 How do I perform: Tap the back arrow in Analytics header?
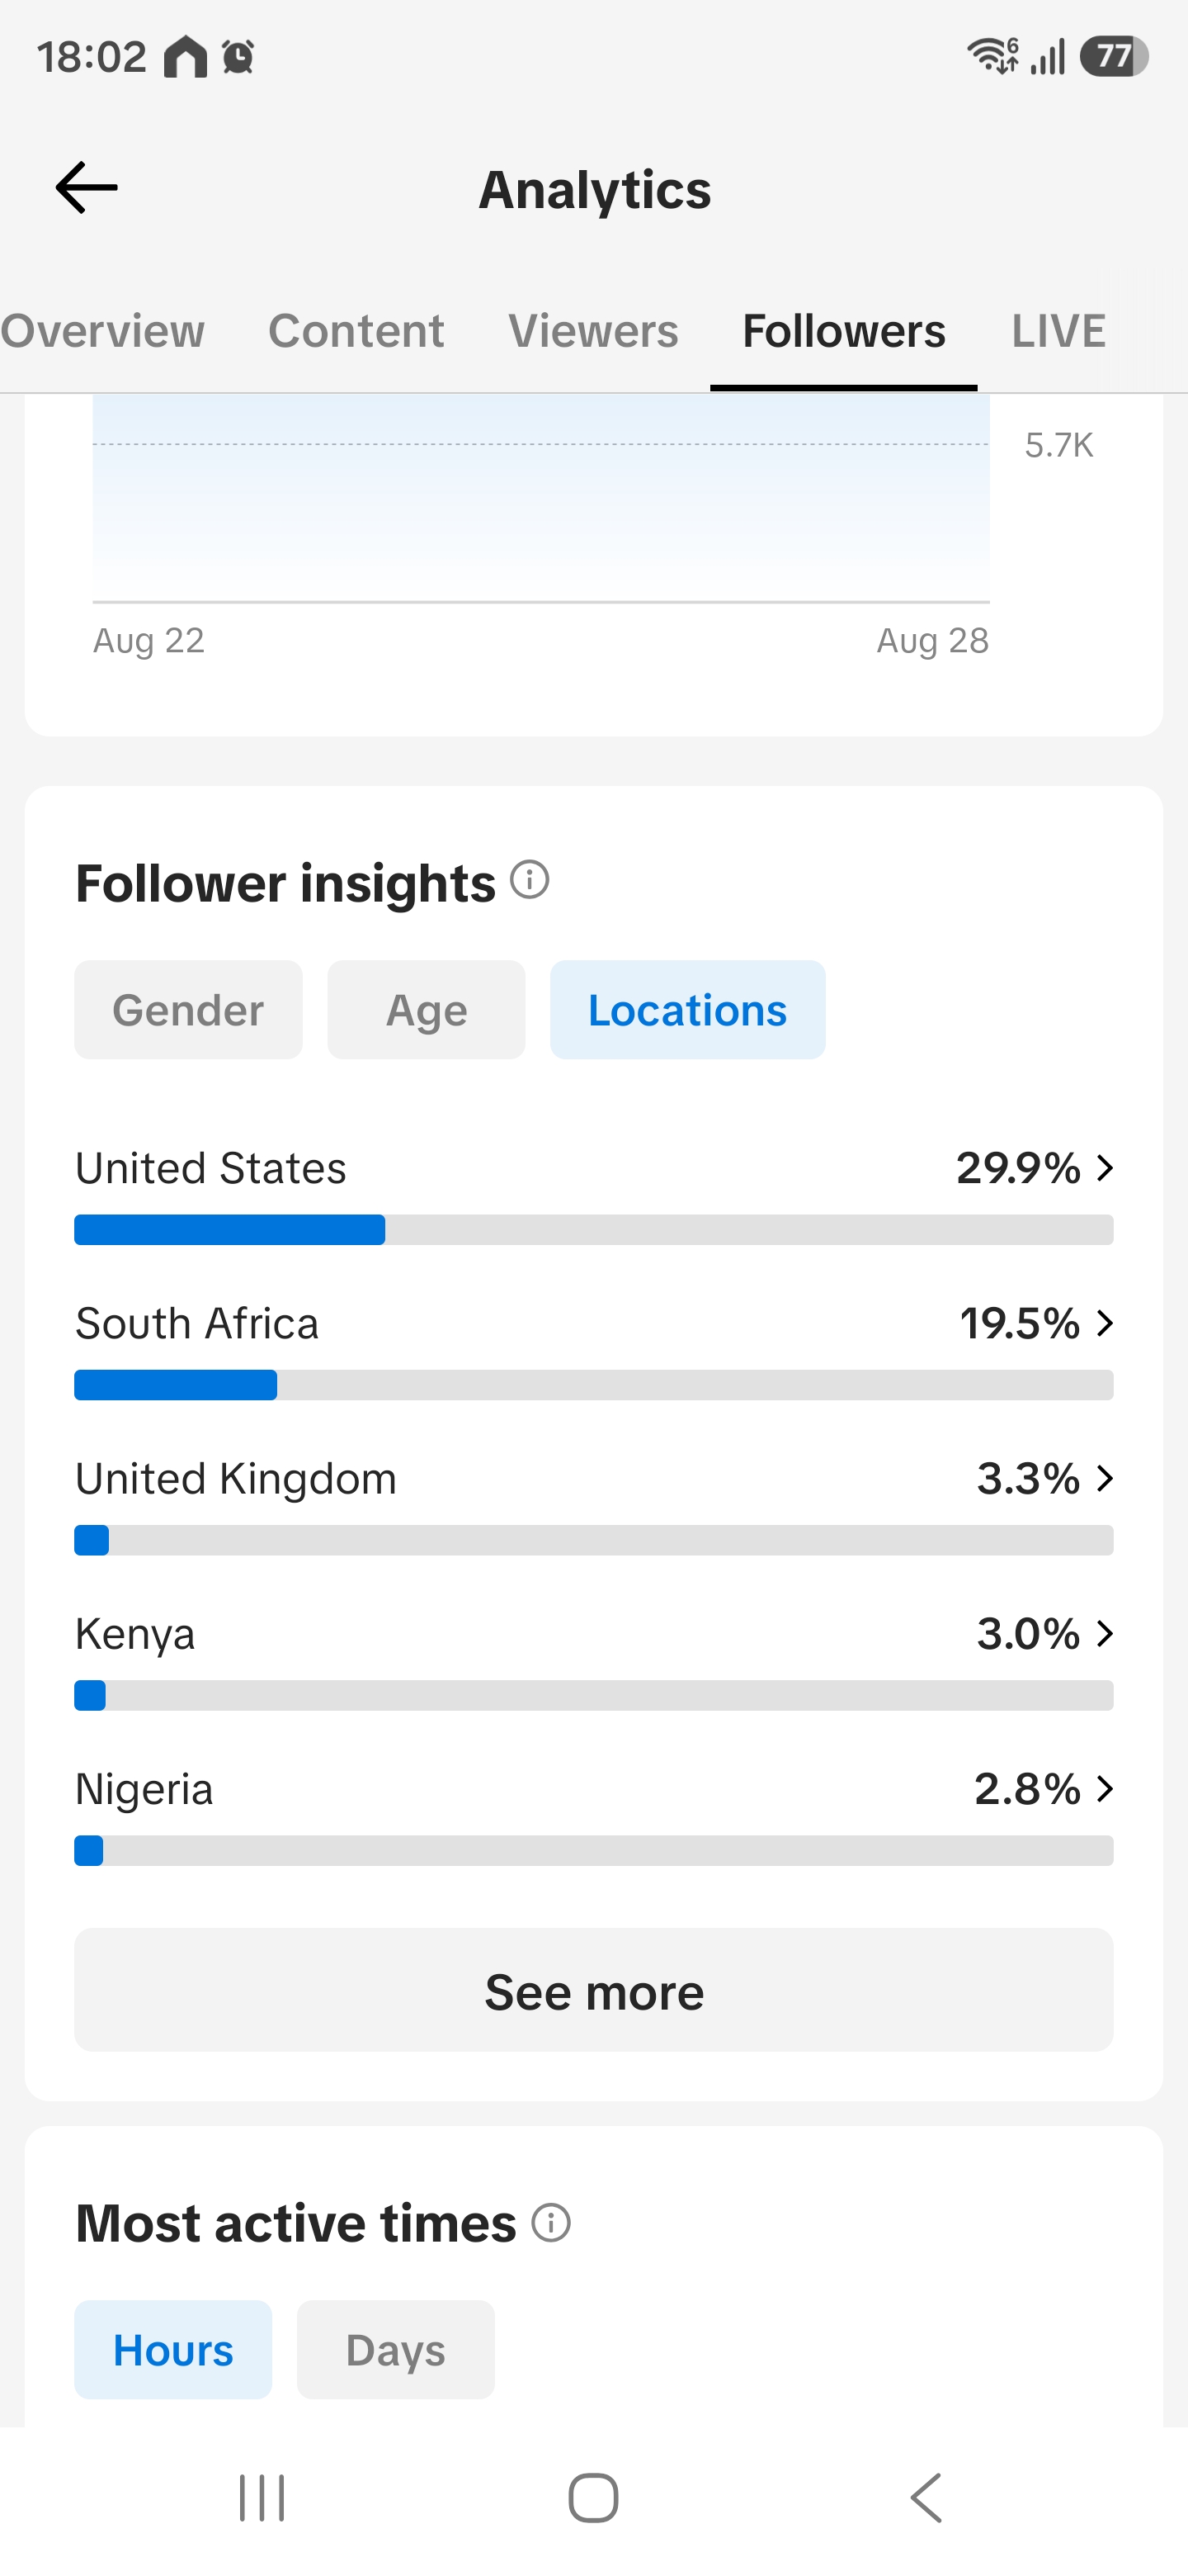pos(86,188)
